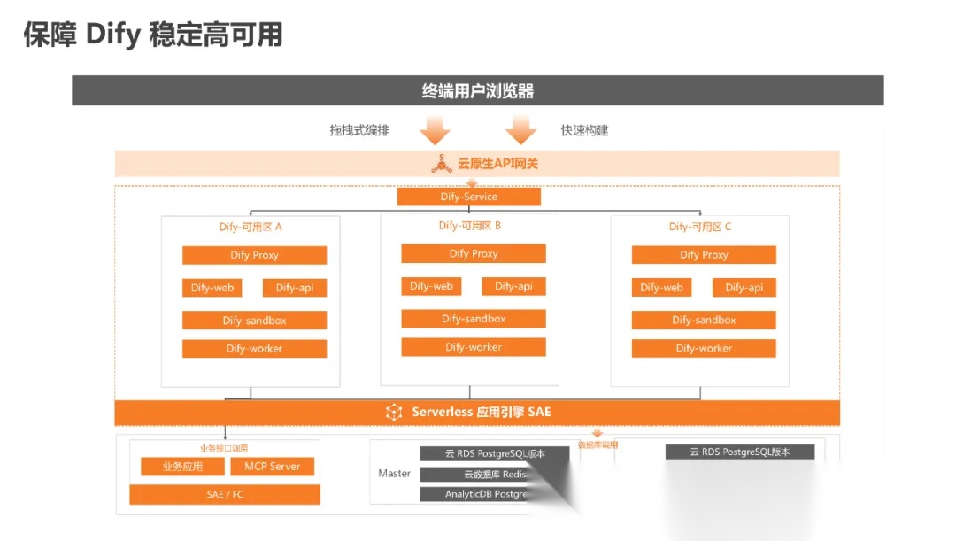This screenshot has width=956, height=541.
Task: Click Dify-api in zone A
Action: tap(295, 288)
